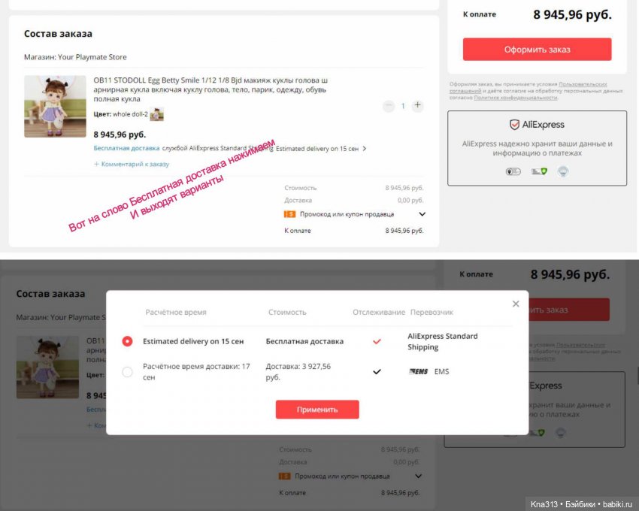Decrease quantity with the minus icon
Image resolution: width=639 pixels, height=511 pixels.
click(x=389, y=106)
